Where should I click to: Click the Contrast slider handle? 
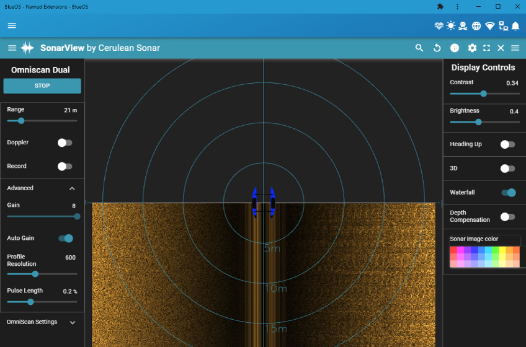(484, 94)
